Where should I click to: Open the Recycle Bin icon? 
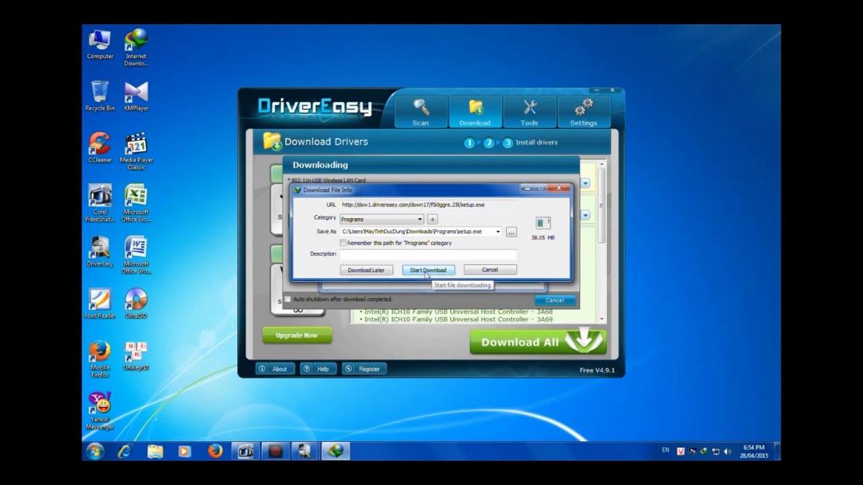tap(100, 96)
